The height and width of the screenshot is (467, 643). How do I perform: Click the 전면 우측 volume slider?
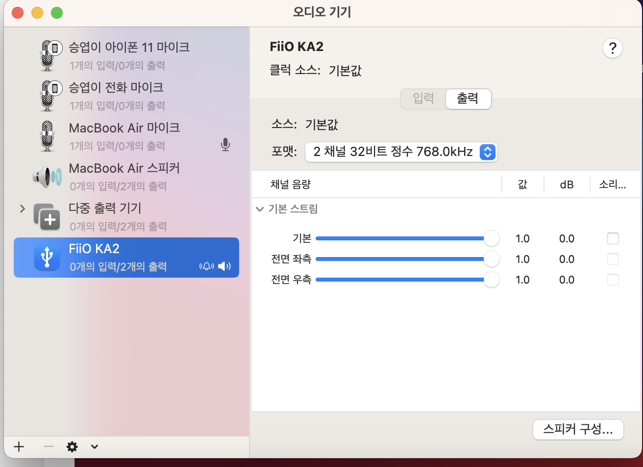pyautogui.click(x=407, y=280)
